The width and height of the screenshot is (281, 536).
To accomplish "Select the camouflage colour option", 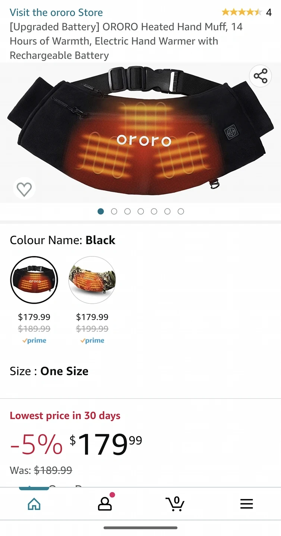I will coord(92,280).
